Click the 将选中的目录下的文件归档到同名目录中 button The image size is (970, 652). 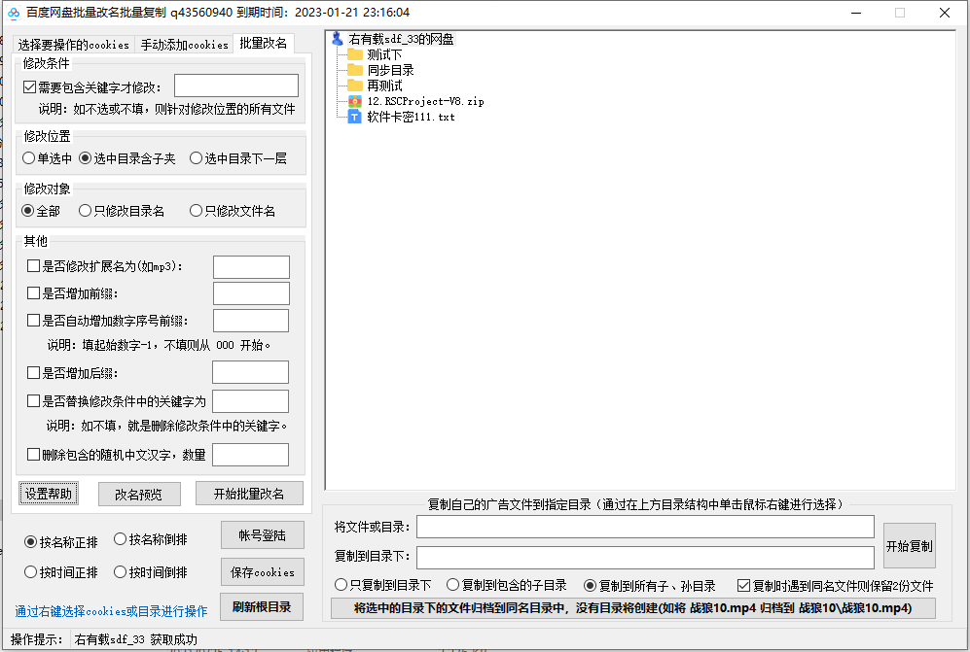point(632,608)
